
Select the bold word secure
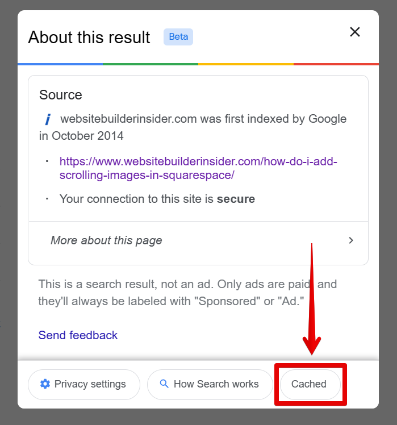click(236, 199)
